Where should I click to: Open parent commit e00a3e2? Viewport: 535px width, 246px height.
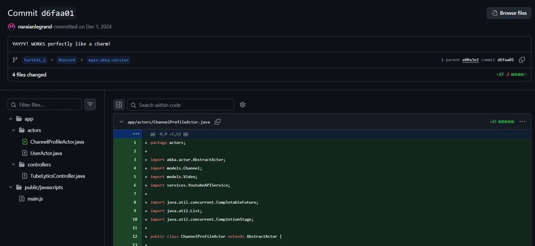click(470, 60)
